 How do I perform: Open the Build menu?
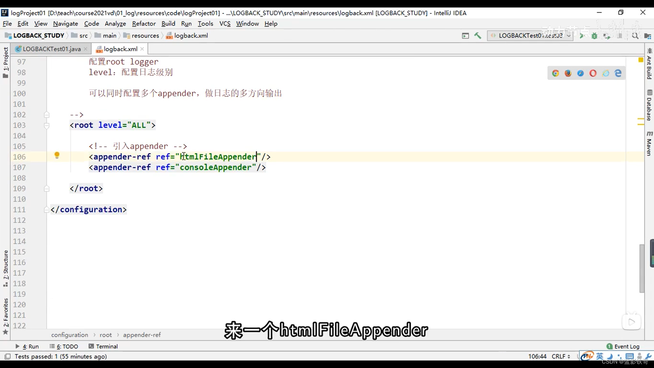[x=168, y=24]
